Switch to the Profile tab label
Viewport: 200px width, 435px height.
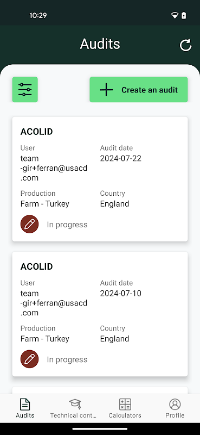(175, 415)
